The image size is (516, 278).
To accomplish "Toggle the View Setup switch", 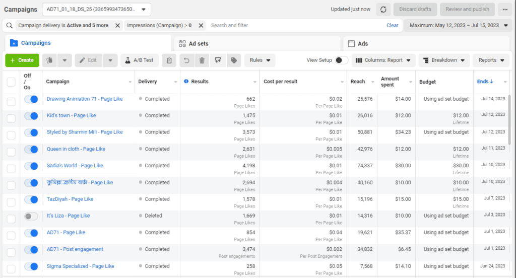I will point(341,60).
